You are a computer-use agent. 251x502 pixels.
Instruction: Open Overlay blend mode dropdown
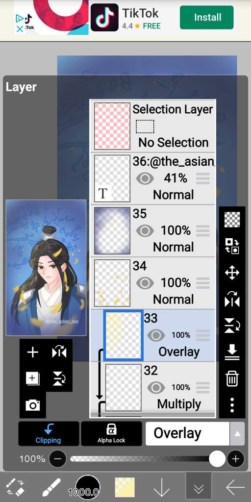[188, 433]
